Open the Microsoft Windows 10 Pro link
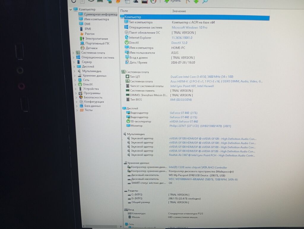Image resolution: width=304 pixels, height=229 pixels. click(189, 28)
